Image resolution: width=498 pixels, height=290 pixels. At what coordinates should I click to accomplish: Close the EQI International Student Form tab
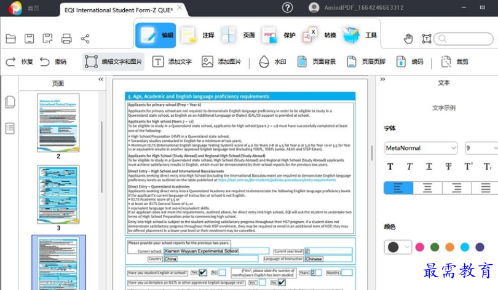[x=180, y=7]
